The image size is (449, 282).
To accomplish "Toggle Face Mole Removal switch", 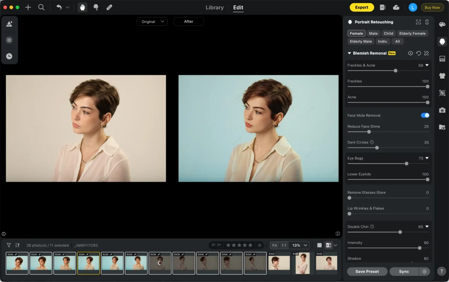I will pos(425,115).
